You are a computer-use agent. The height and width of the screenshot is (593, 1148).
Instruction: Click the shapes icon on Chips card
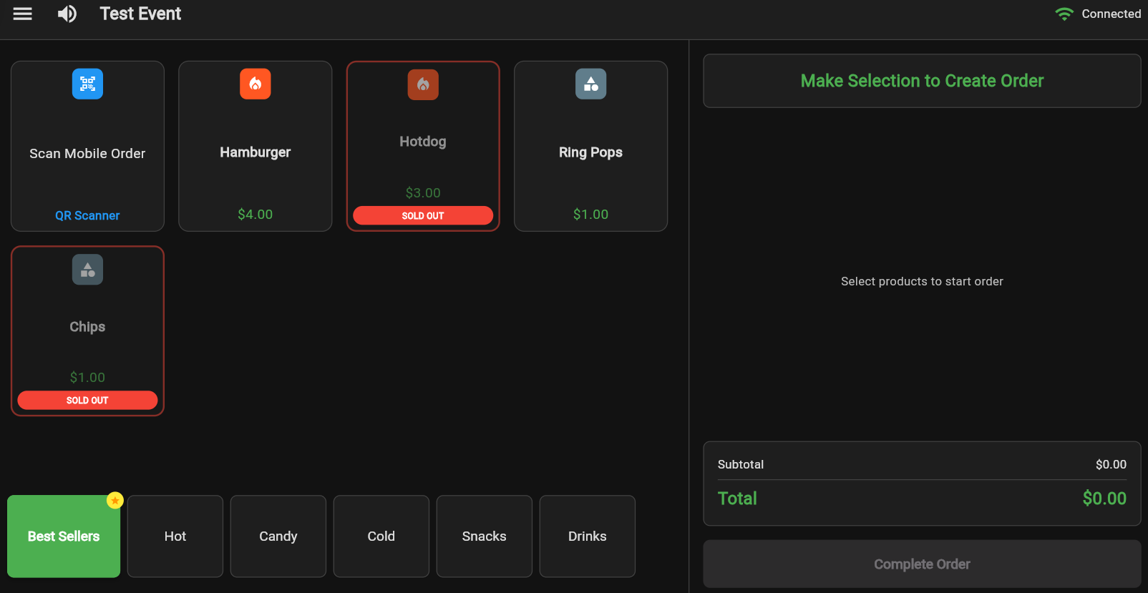87,270
